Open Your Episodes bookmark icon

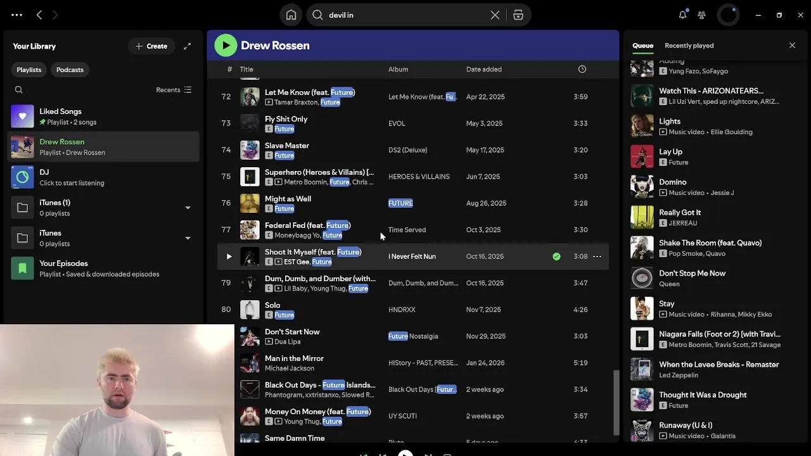pos(22,269)
